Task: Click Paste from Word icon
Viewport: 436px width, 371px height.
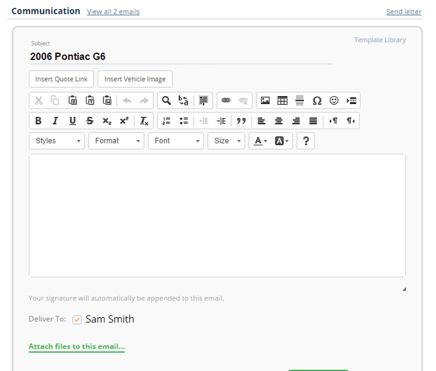Action: coord(107,101)
